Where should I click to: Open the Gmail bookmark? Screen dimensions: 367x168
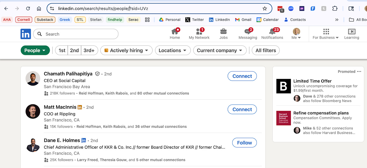pyautogui.click(x=243, y=20)
